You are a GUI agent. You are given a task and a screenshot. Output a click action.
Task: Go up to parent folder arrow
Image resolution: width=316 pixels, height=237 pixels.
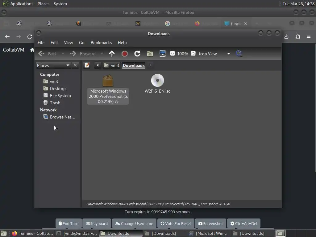point(112,54)
